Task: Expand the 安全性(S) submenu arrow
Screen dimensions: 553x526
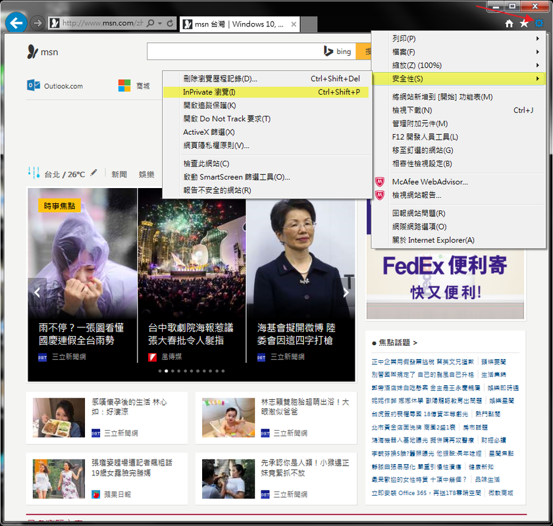Action: point(537,78)
